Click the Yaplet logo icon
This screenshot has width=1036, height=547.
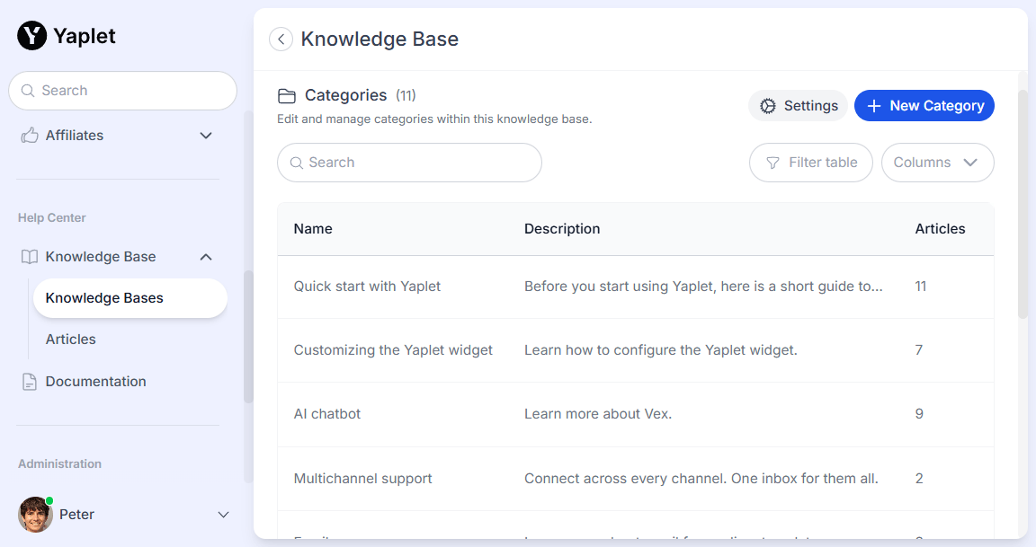[32, 36]
